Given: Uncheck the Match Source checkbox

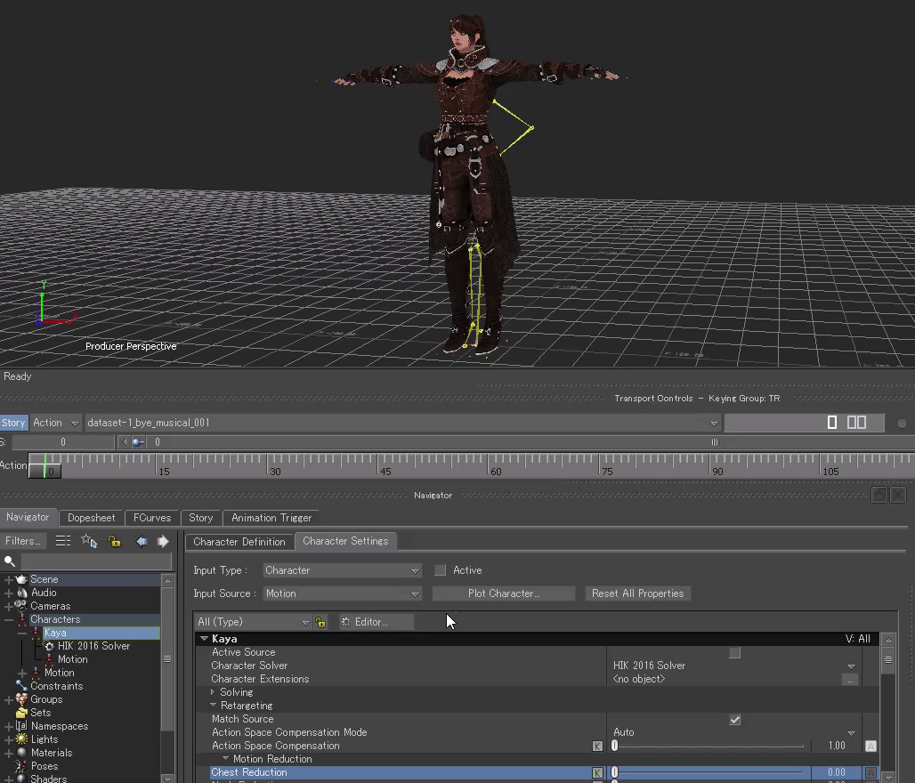Looking at the screenshot, I should point(734,719).
